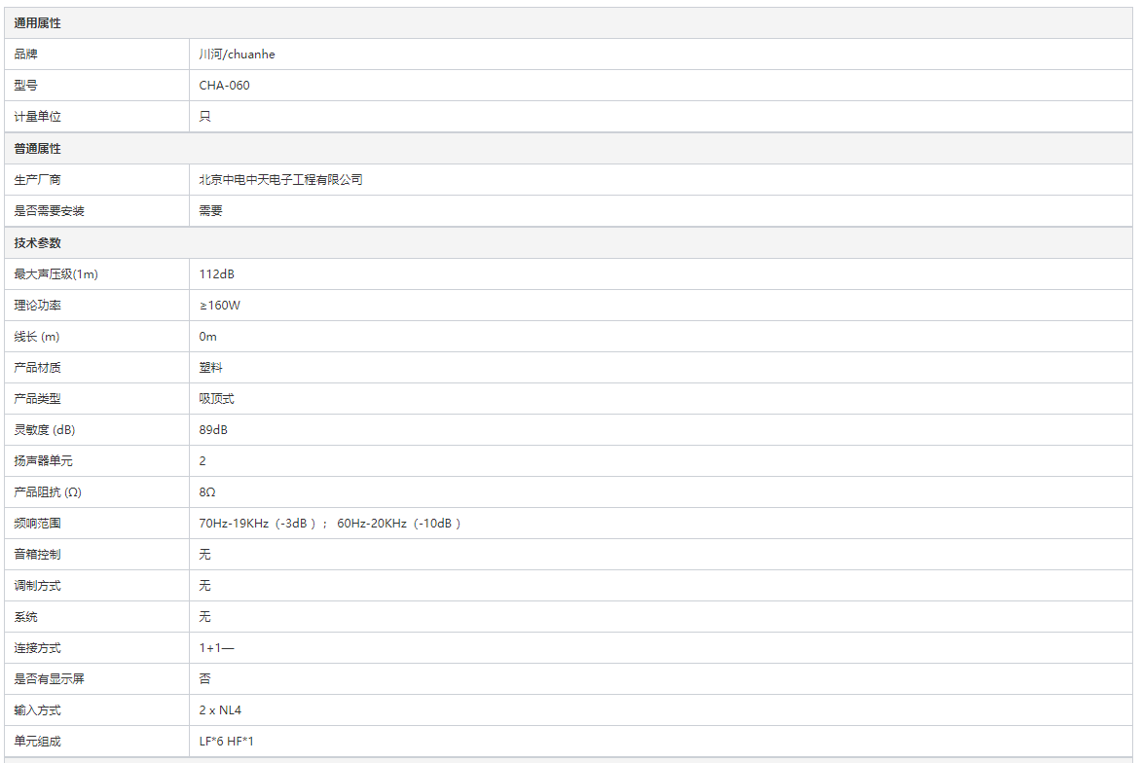Select the value LF*6 HF*1

pos(226,742)
